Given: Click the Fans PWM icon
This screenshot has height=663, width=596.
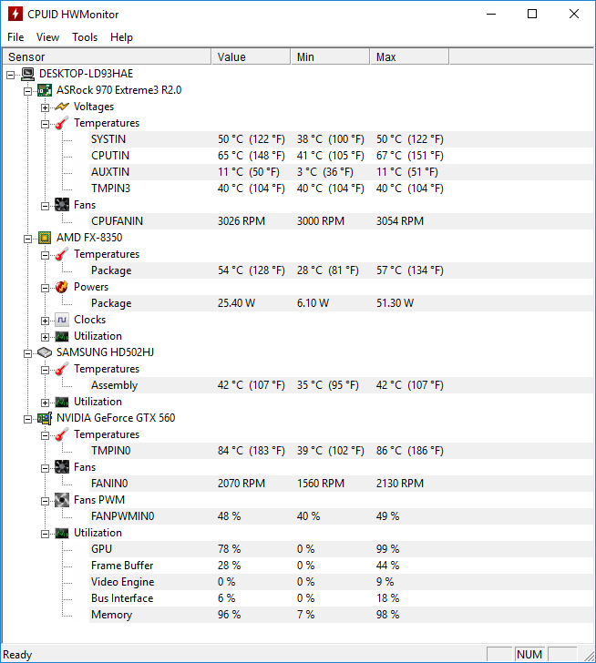Looking at the screenshot, I should [x=62, y=500].
